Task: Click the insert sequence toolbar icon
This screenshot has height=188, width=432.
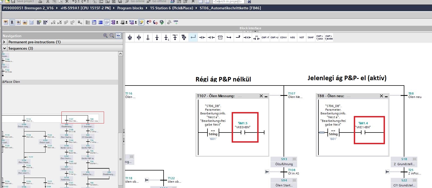Action: (x=39, y=22)
